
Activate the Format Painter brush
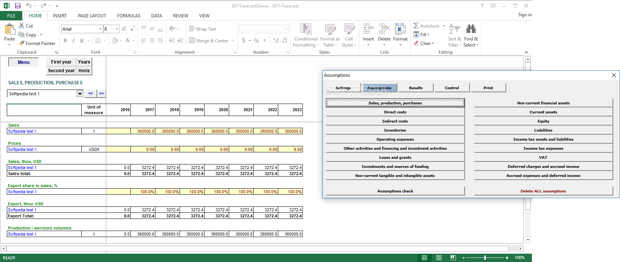[x=22, y=43]
